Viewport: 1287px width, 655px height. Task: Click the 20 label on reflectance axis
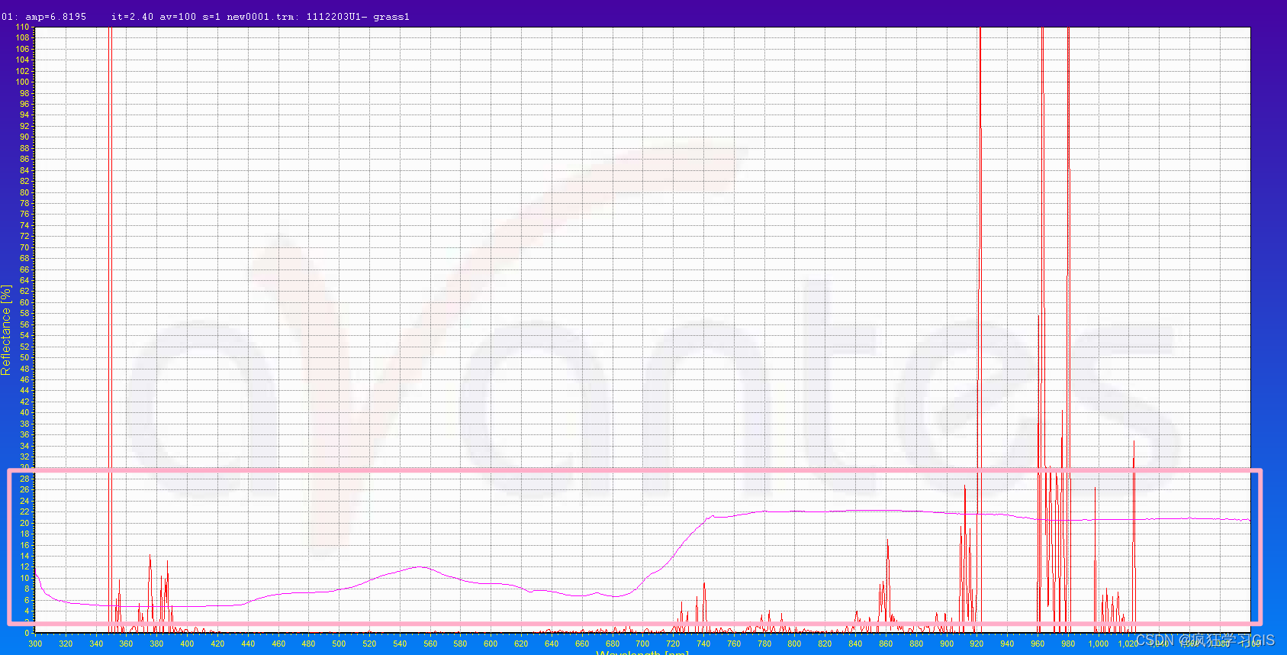[24, 523]
